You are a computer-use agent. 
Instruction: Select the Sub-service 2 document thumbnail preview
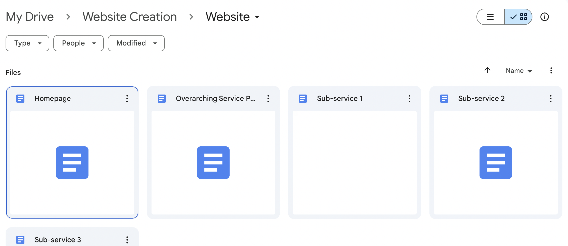(x=496, y=163)
